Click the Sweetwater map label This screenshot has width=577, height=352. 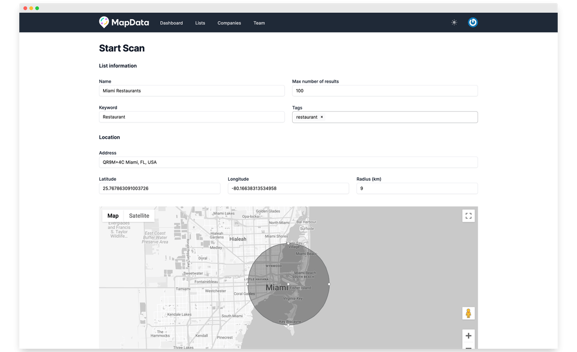193,273
